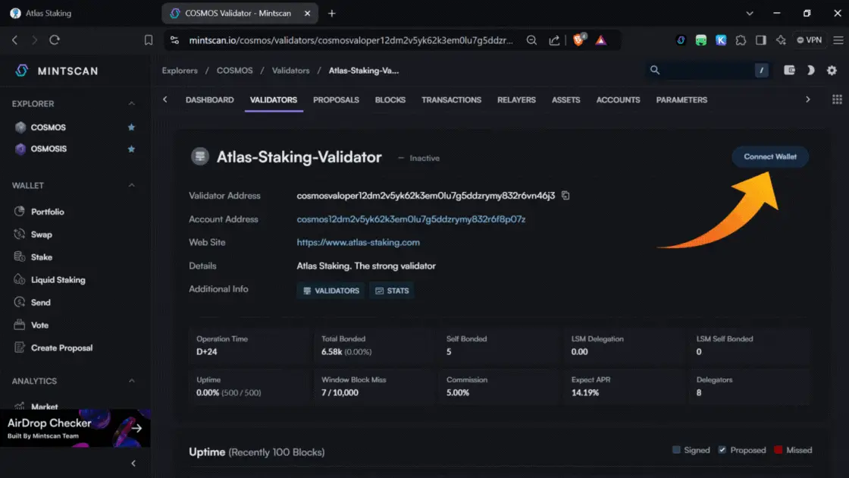Switch to the PROPOSALS tab
The width and height of the screenshot is (849, 478).
[336, 100]
